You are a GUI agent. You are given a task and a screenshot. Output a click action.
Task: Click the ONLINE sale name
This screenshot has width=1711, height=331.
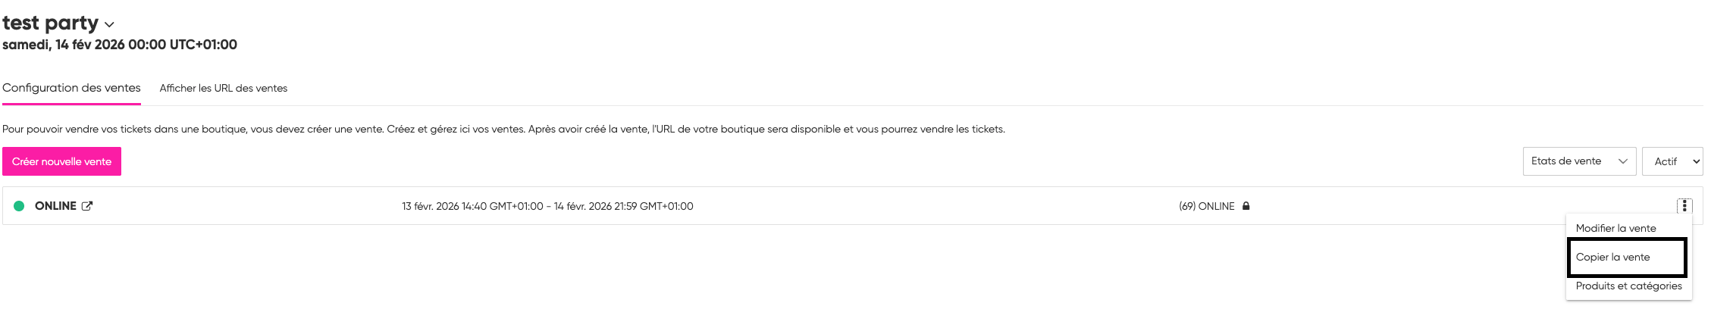[55, 206]
